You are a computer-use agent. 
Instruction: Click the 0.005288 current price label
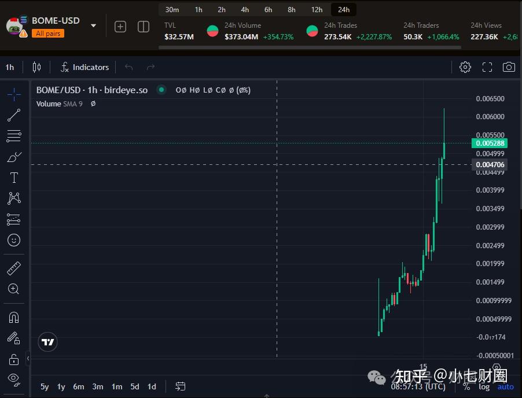point(490,143)
